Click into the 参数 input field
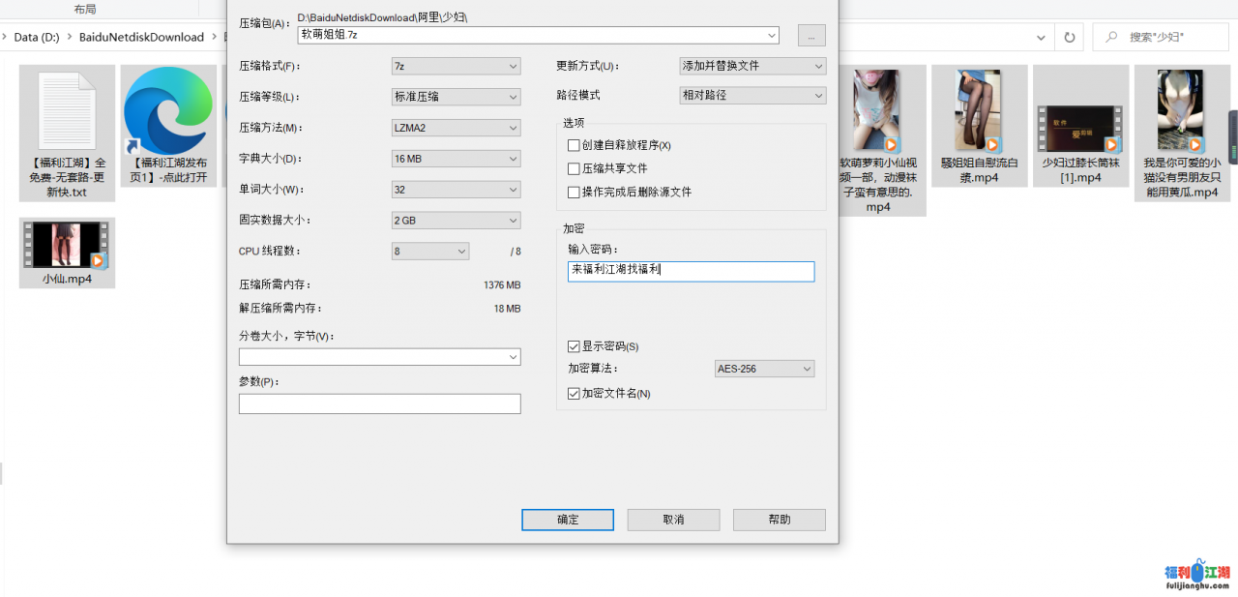The image size is (1238, 597). click(379, 403)
